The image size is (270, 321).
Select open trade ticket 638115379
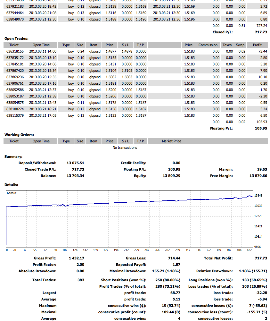(x=15, y=115)
